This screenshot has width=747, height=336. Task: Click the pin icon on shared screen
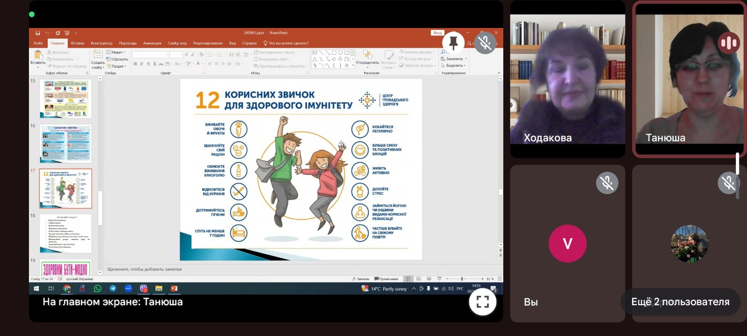click(x=453, y=43)
